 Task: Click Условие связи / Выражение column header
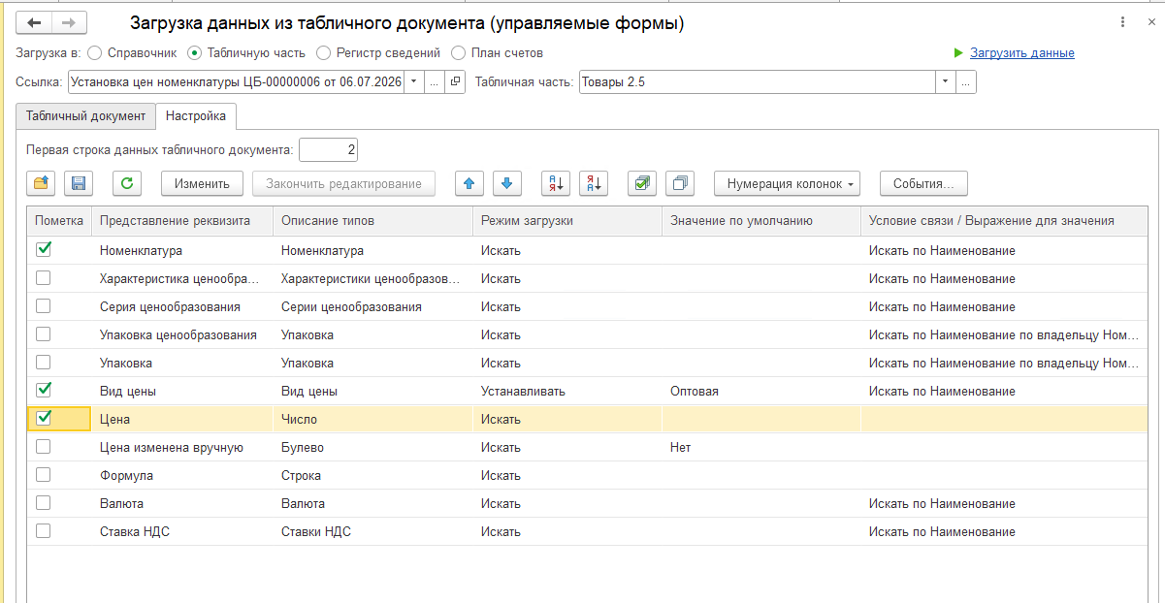click(1004, 221)
